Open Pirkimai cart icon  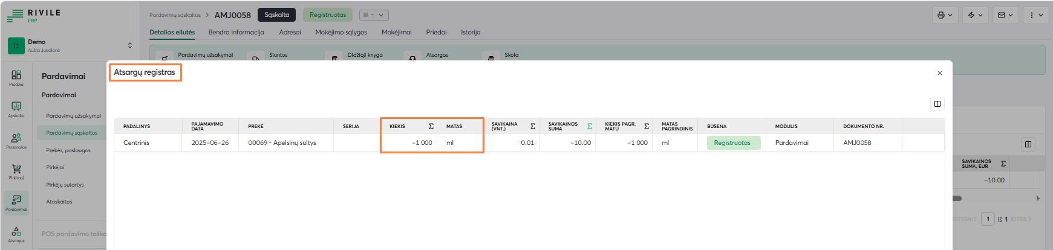coord(16,171)
